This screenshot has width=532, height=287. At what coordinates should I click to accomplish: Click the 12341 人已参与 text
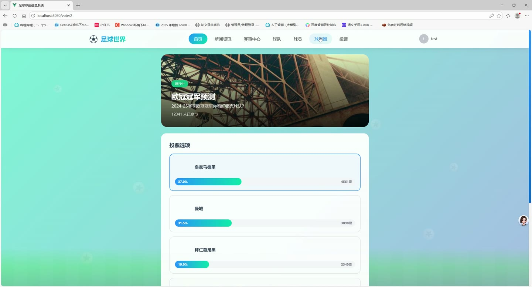point(185,114)
